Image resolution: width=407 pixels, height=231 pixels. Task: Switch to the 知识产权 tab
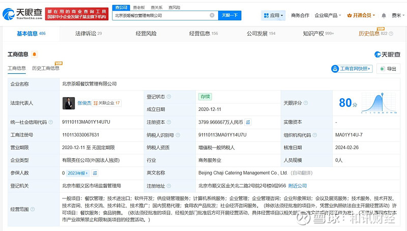318,34
